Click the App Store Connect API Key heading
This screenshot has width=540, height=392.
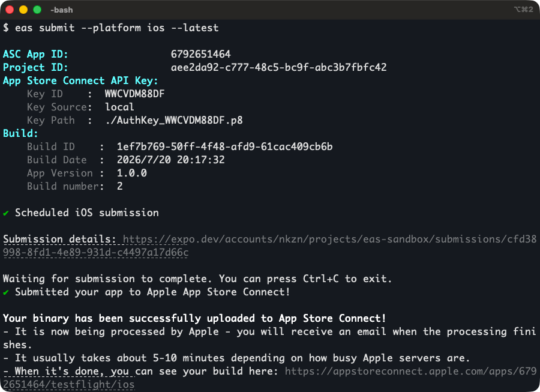[x=80, y=80]
